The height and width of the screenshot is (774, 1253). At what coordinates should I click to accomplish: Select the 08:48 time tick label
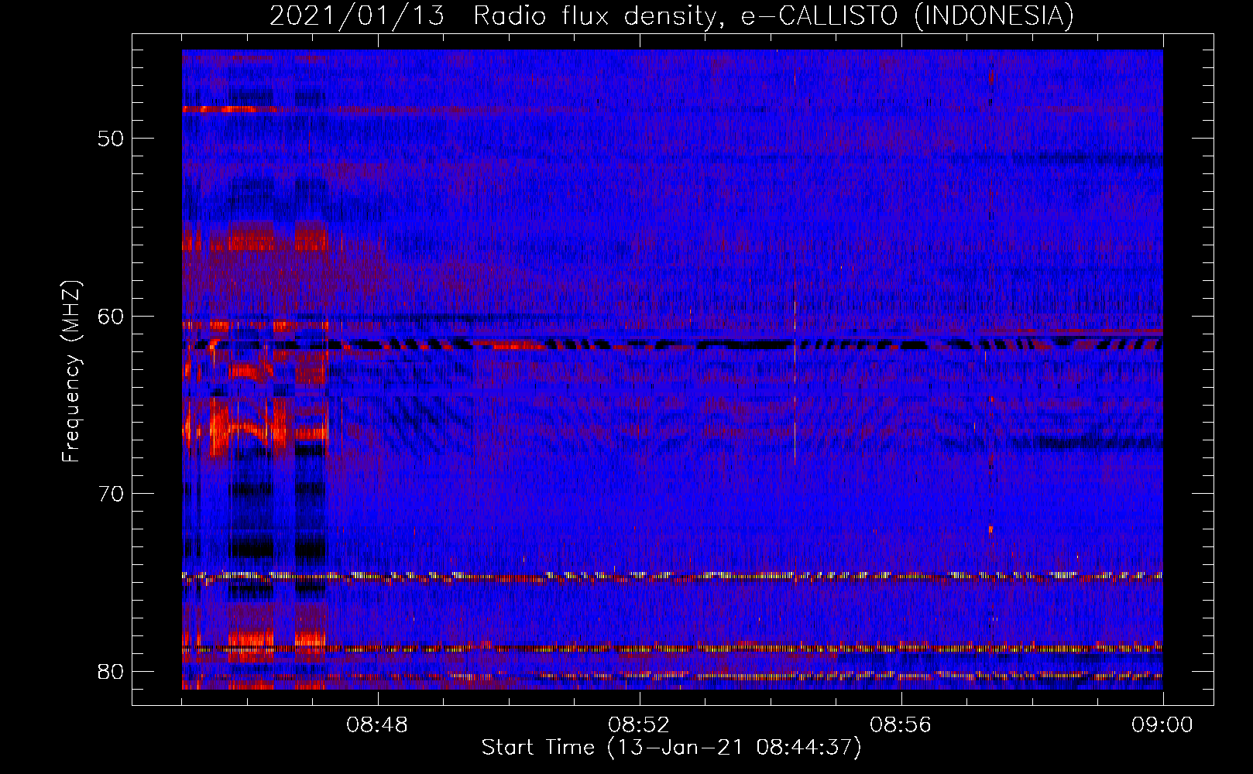[377, 725]
